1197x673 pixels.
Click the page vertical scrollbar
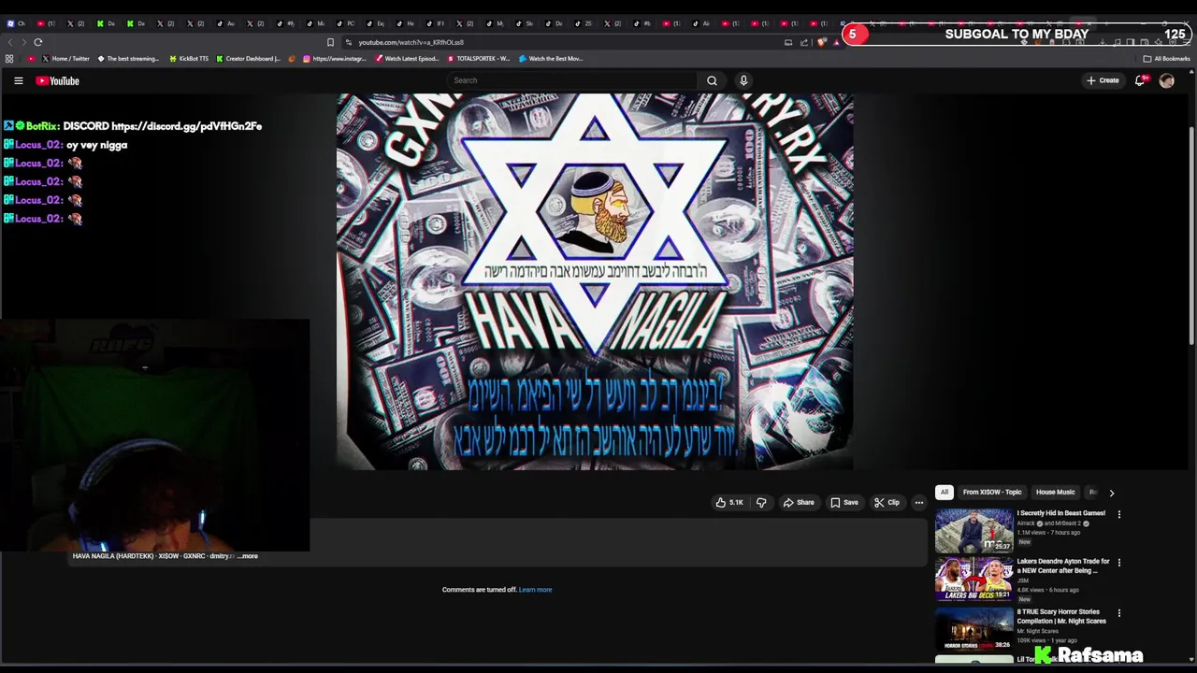(x=1191, y=234)
